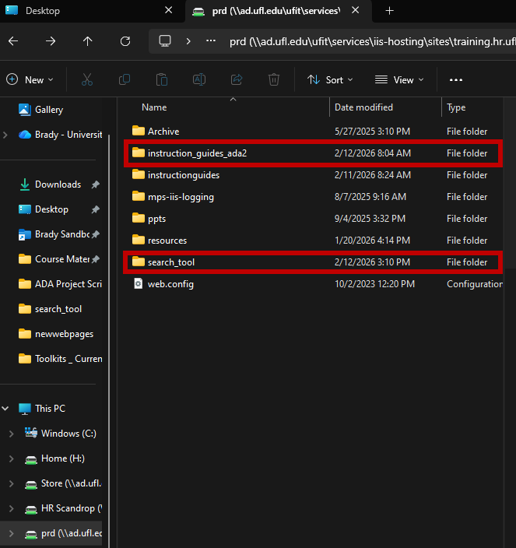The width and height of the screenshot is (516, 548).
Task: Open the View dropdown menu
Action: pos(399,80)
